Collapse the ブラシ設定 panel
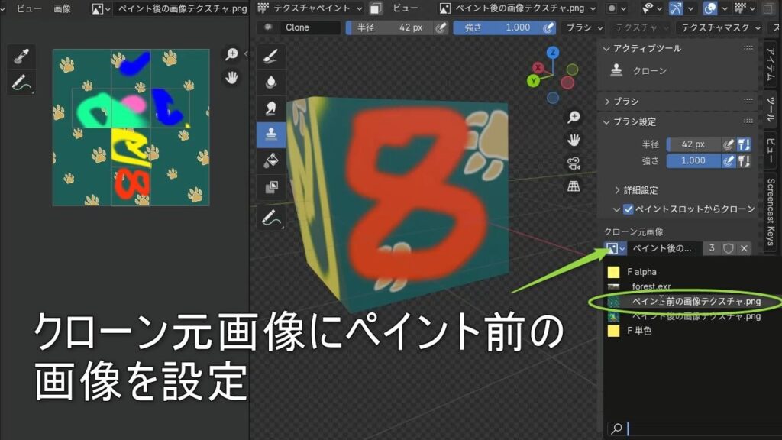Viewport: 782px width, 440px height. pos(606,121)
